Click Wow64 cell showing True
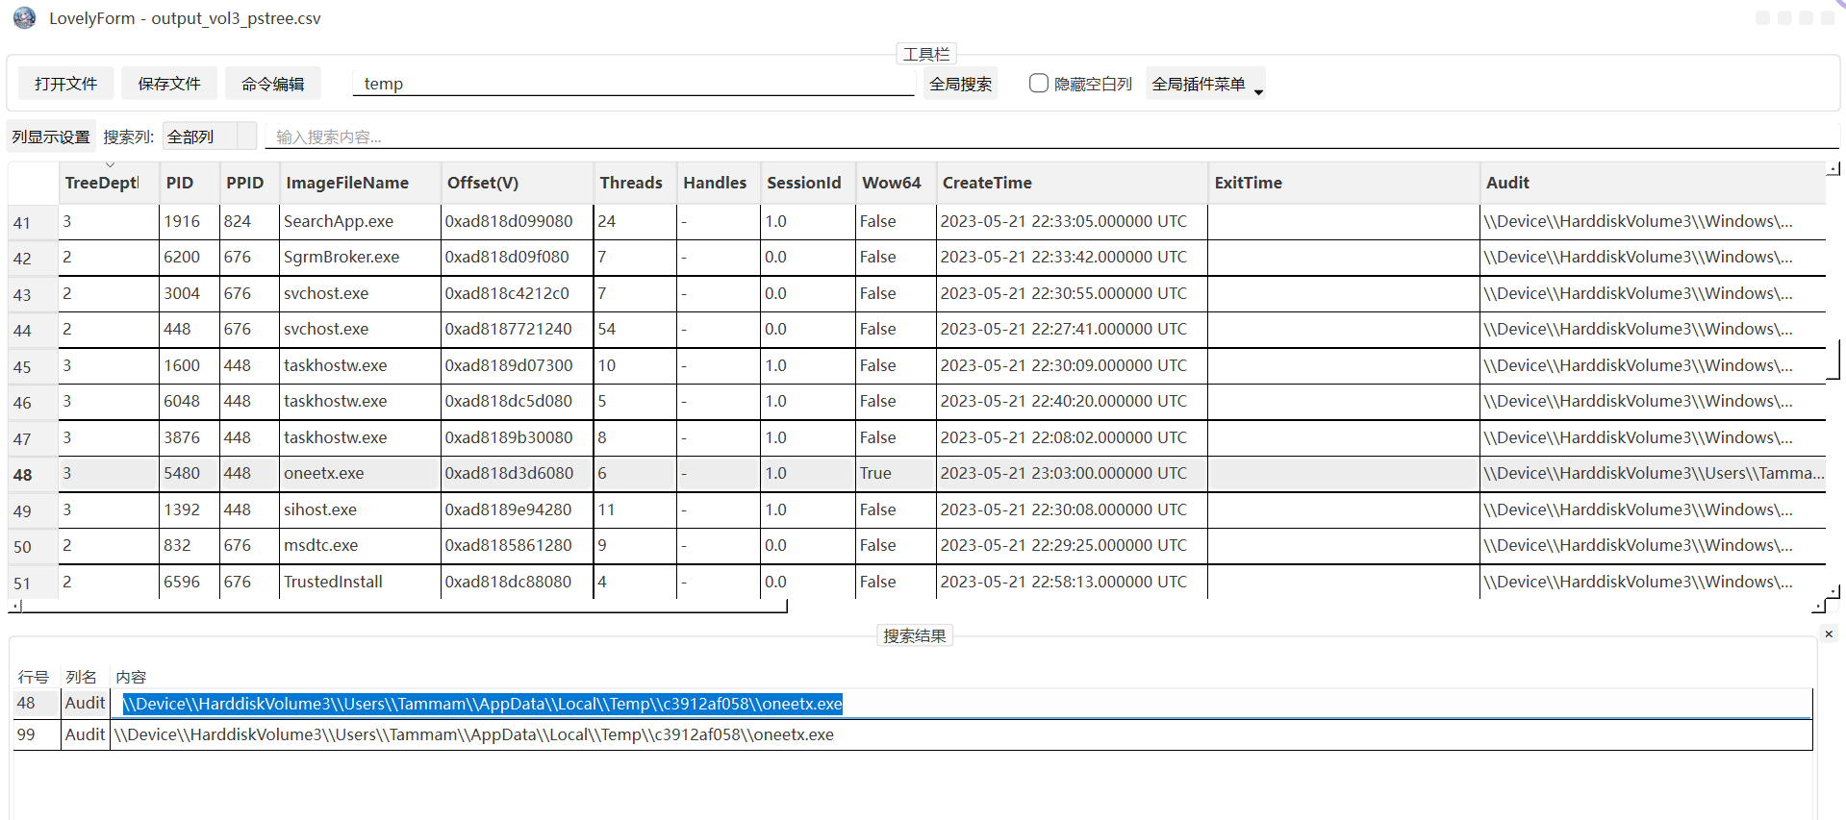 point(896,473)
